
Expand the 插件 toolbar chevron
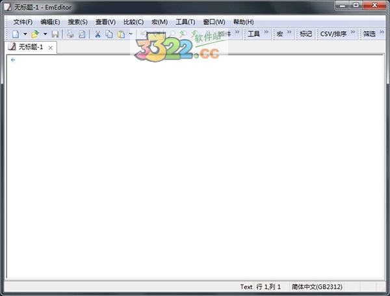pos(237,32)
